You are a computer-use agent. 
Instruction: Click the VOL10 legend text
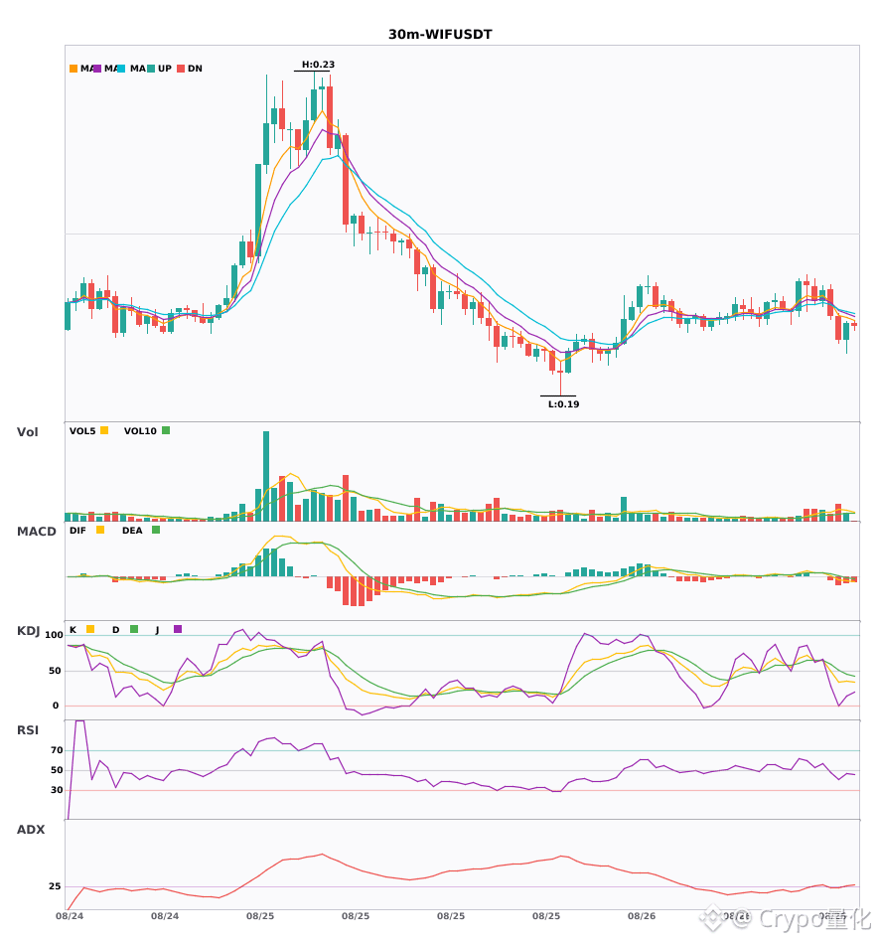140,431
